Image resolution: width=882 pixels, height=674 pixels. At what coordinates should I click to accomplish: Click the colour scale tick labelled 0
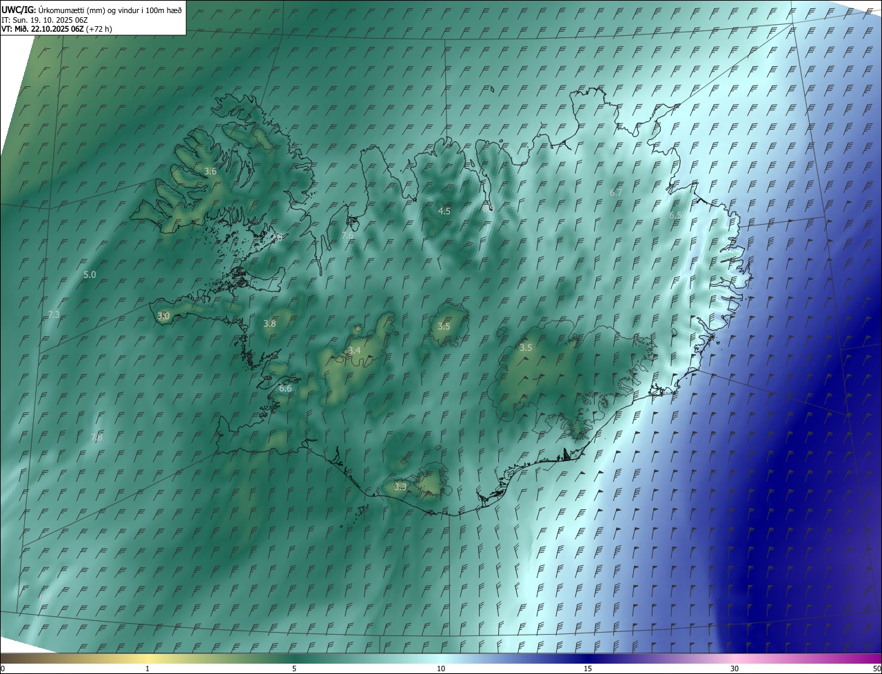(x=3, y=668)
